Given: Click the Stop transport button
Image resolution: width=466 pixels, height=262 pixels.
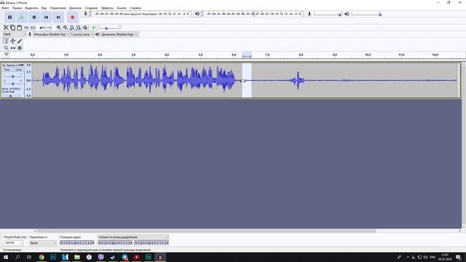Looking at the screenshot, I should click(x=34, y=17).
